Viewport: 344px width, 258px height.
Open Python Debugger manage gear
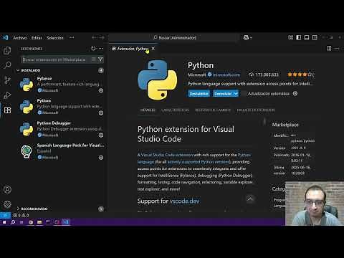pos(101,135)
